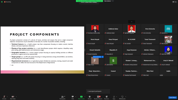Select the Hana Fitriyani participant tile
This screenshot has height=100, width=178.
tap(113, 39)
